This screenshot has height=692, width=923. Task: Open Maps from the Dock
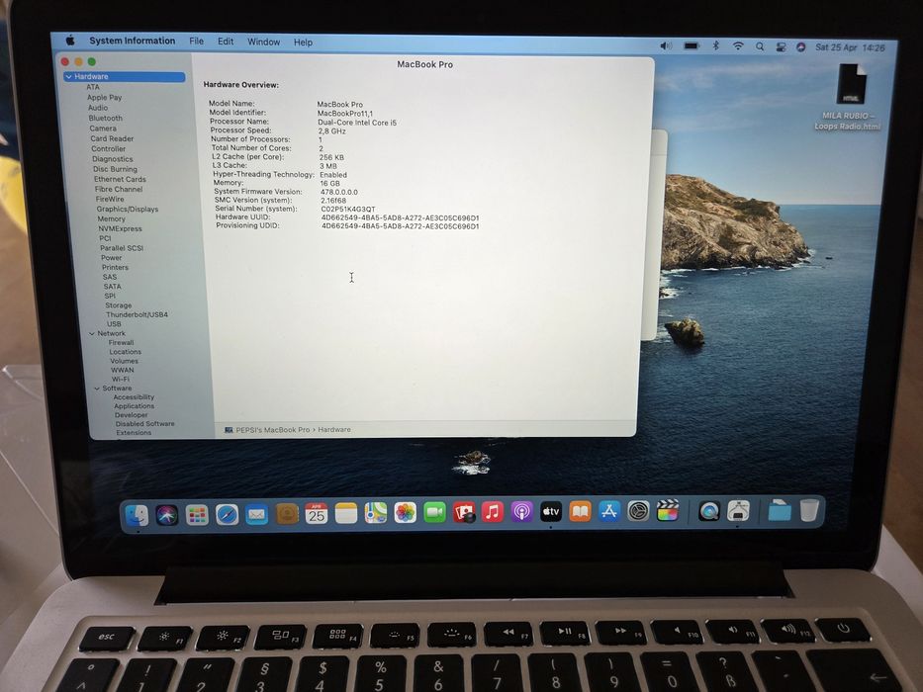coord(376,513)
